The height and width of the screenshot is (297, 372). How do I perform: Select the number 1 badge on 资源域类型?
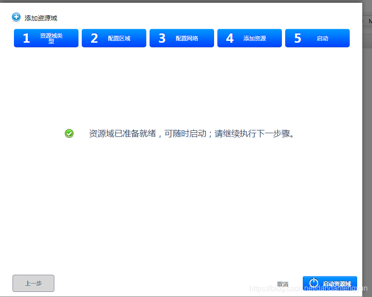pyautogui.click(x=26, y=38)
